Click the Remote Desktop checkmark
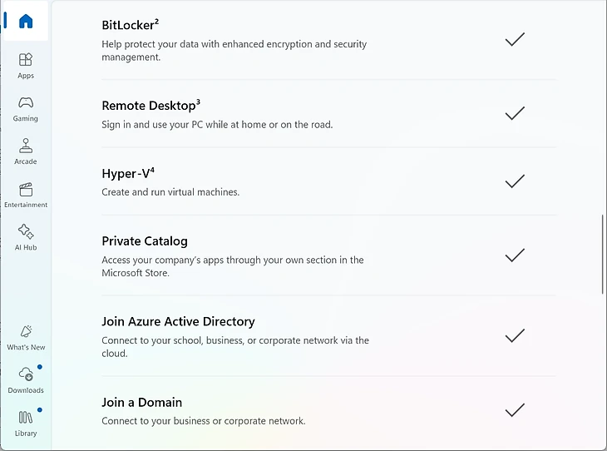 pyautogui.click(x=515, y=112)
